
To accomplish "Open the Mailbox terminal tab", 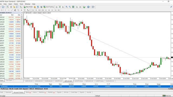I will click(x=42, y=92).
